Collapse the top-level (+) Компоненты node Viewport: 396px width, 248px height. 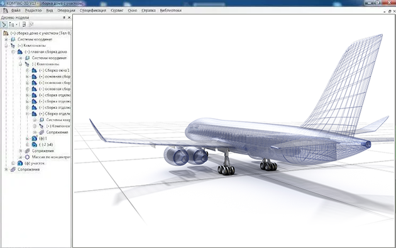point(6,46)
